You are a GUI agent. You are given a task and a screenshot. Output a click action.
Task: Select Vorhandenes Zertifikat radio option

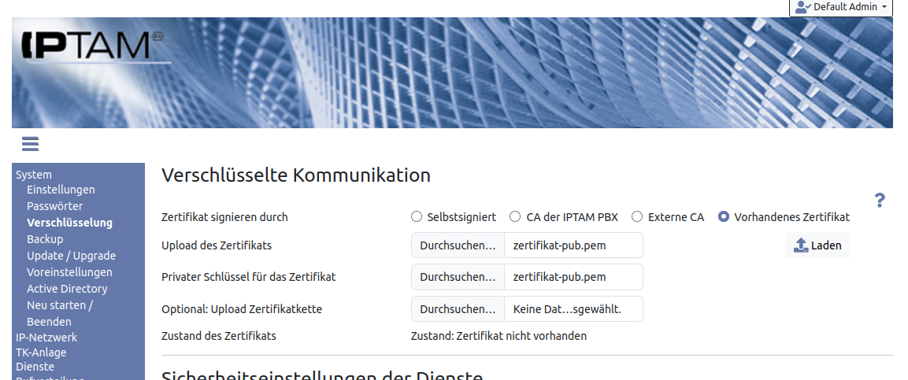coord(724,217)
